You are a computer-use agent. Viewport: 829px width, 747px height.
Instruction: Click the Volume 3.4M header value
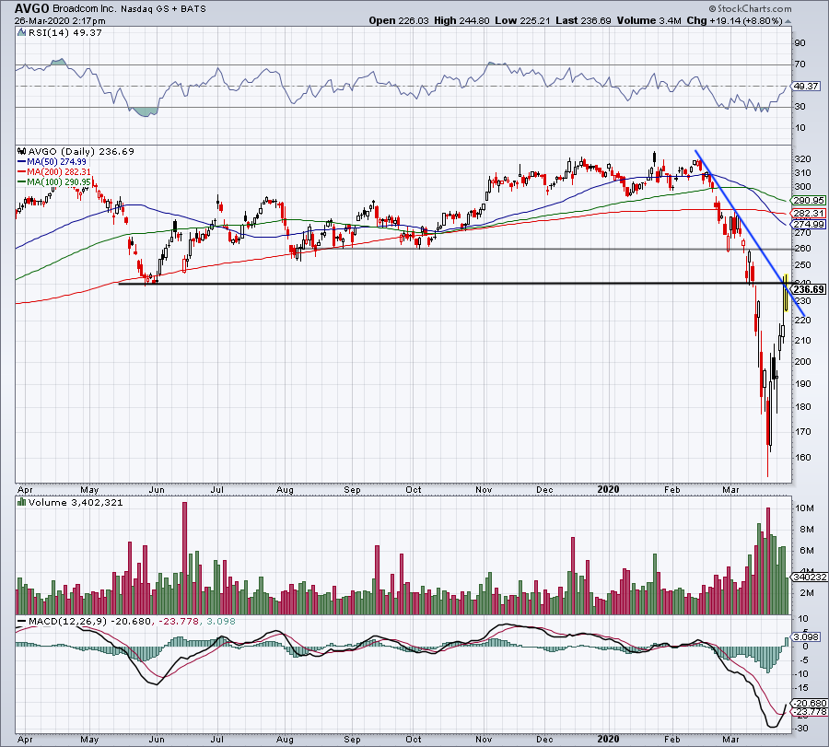point(648,20)
